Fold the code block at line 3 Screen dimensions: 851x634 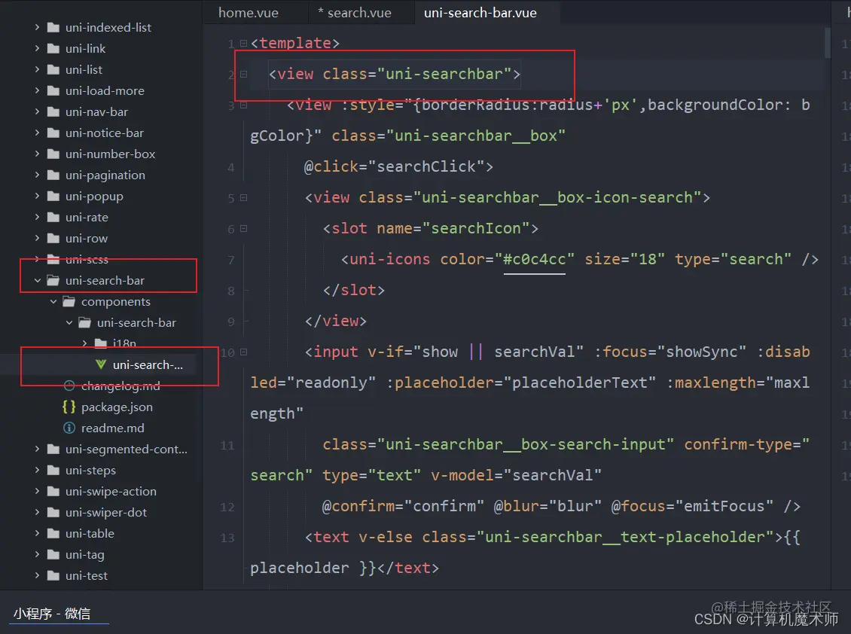click(x=244, y=105)
